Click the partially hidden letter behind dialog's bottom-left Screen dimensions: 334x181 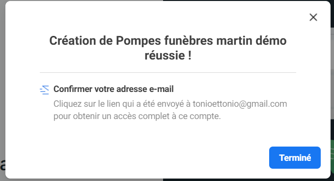pyautogui.click(x=3, y=165)
